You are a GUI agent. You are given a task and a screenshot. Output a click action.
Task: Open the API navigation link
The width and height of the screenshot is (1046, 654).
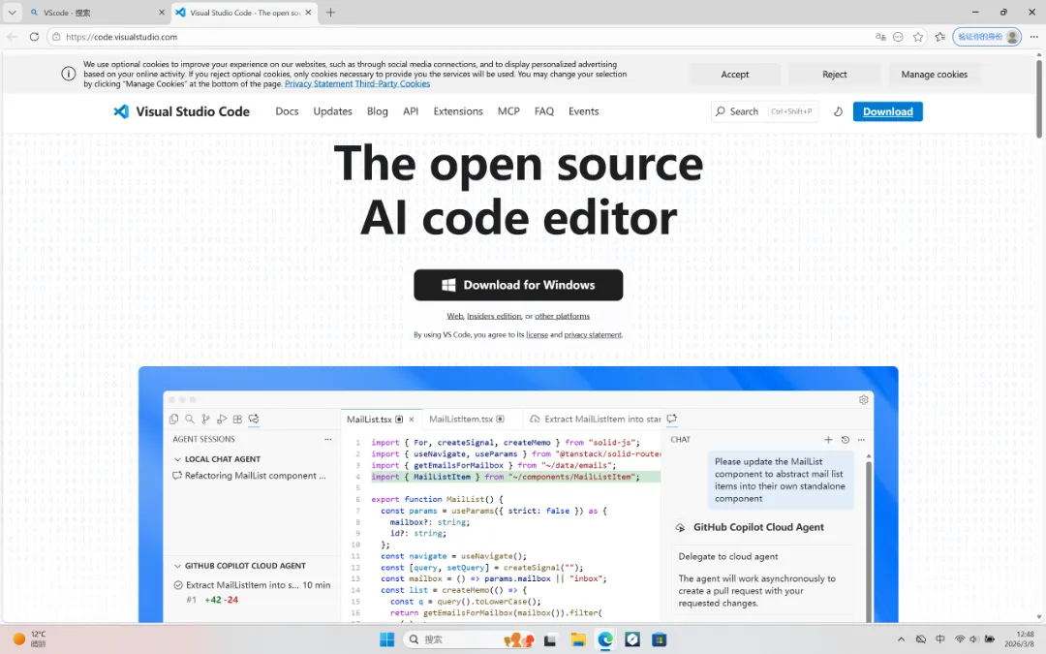pos(411,111)
